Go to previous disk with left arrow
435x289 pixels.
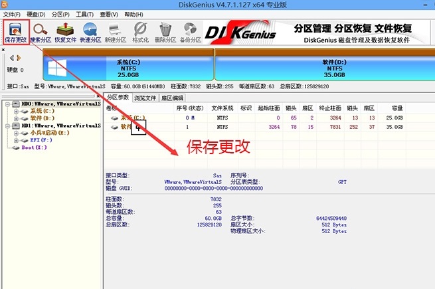pyautogui.click(x=12, y=58)
